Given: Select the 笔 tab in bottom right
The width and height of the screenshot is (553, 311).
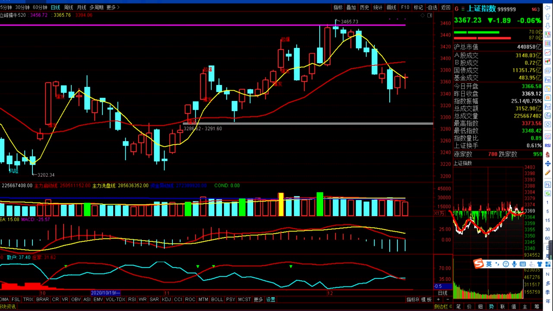Looking at the screenshot, I should tap(458, 307).
